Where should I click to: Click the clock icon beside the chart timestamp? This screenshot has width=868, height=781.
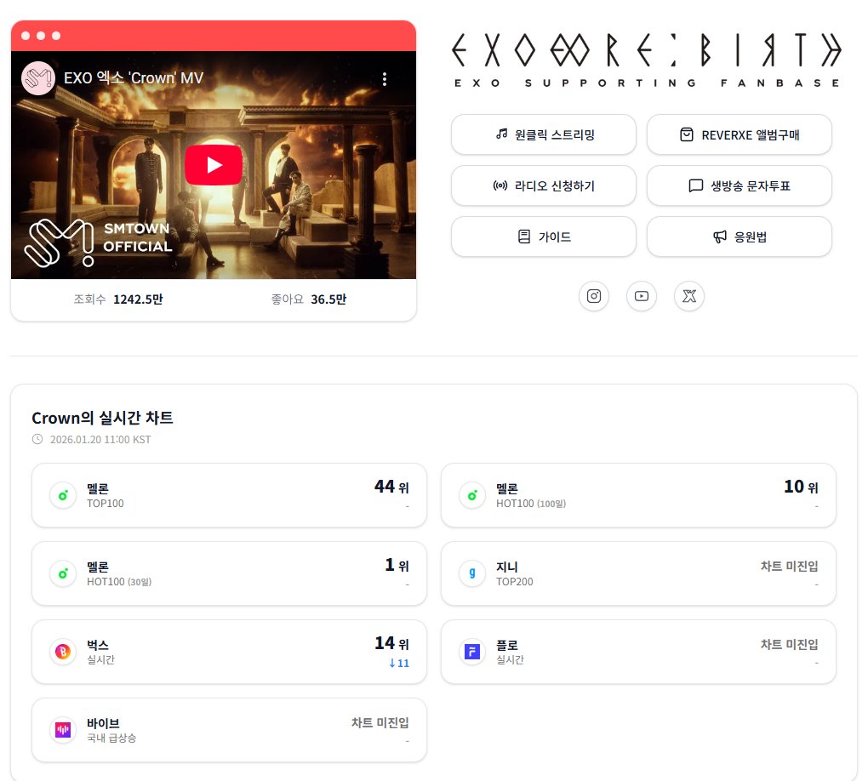click(37, 440)
